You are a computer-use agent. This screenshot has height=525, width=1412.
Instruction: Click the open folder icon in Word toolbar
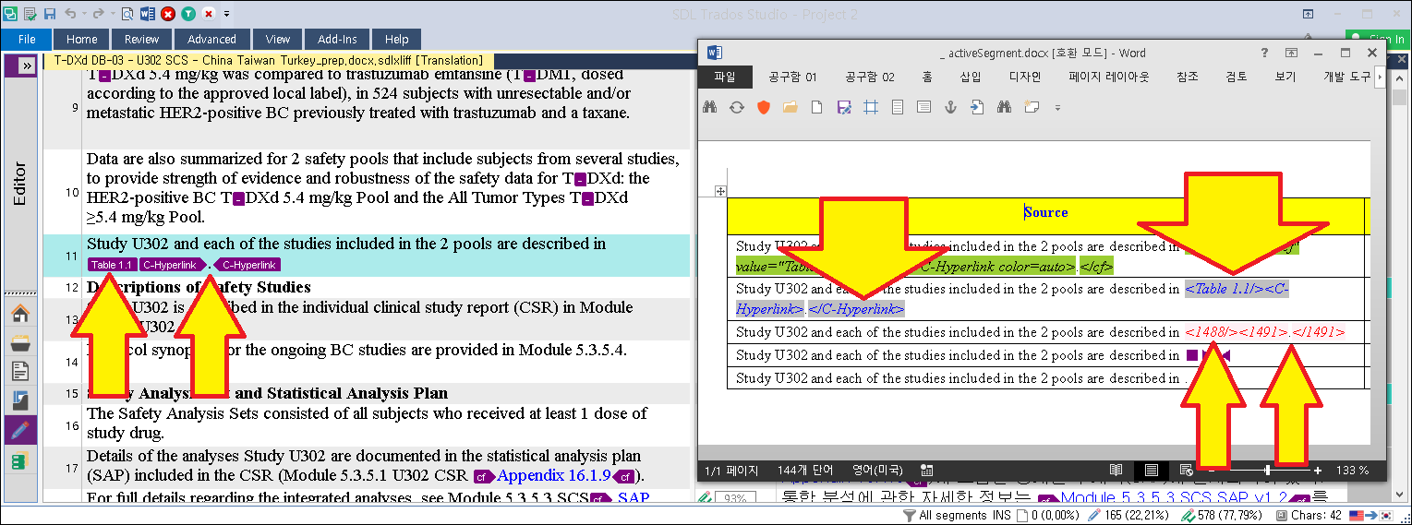click(790, 107)
